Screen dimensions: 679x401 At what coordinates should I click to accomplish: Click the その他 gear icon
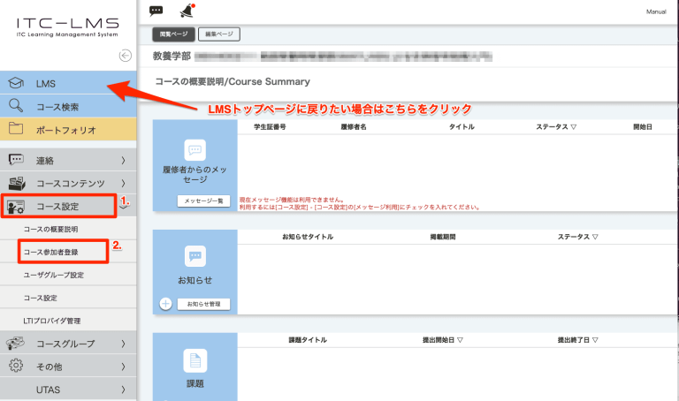click(x=16, y=366)
